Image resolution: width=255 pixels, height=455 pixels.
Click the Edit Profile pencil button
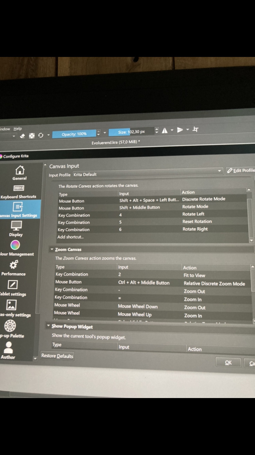(x=241, y=170)
